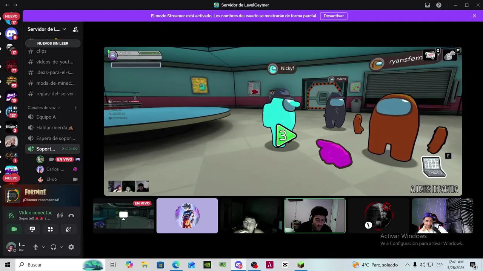Select the green-outlined speaking webcam tile

(x=315, y=216)
